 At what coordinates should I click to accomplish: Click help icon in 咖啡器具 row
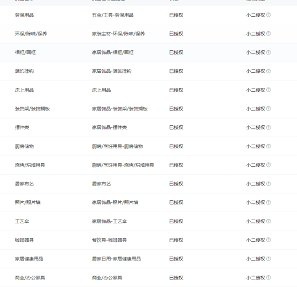point(268,240)
